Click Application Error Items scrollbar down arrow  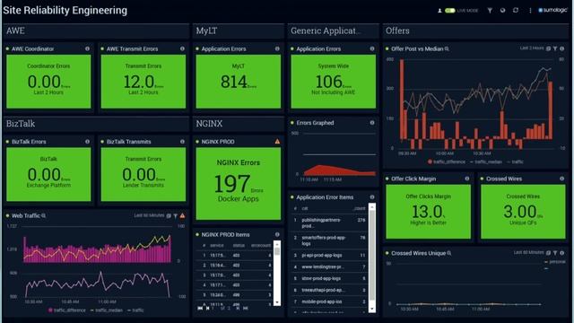372,309
